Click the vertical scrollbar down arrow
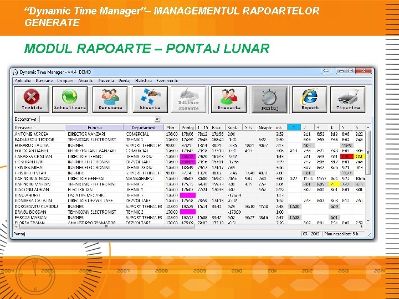Viewport: 399px width, 299px height. click(368, 221)
